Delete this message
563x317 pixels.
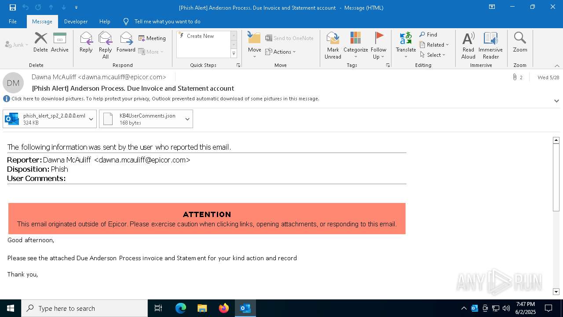(40, 42)
